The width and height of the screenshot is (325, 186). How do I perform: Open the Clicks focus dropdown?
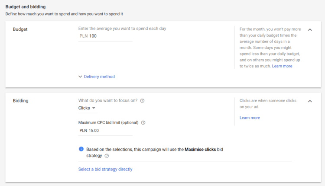[87, 108]
